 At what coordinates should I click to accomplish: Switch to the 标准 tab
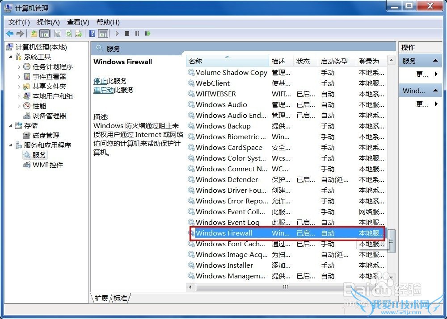120,298
